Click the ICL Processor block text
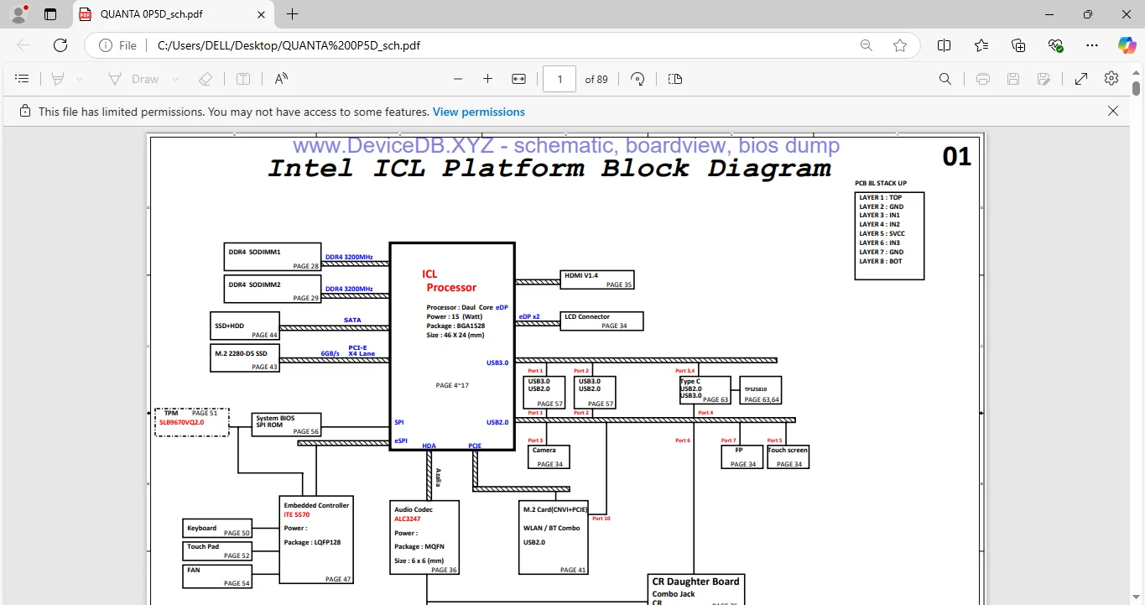Screen dimensions: 1145x605 (449, 280)
